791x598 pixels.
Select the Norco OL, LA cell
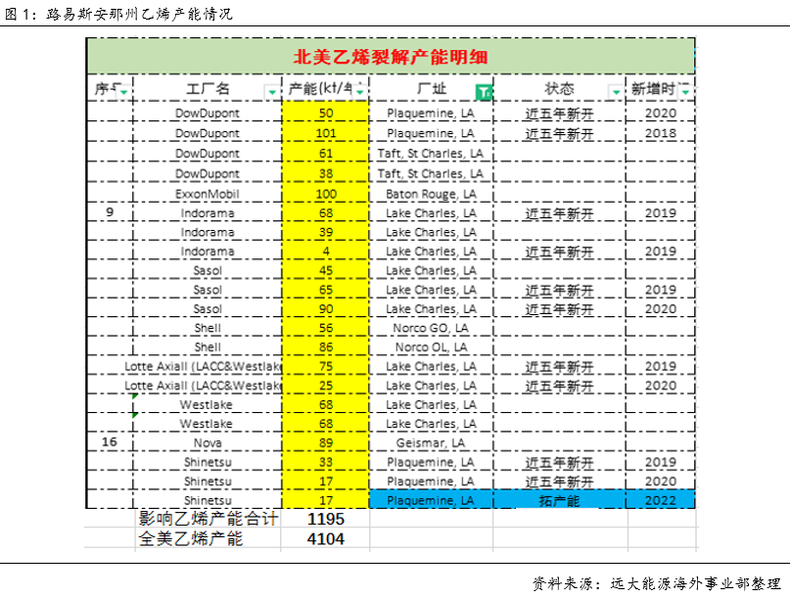tap(431, 346)
